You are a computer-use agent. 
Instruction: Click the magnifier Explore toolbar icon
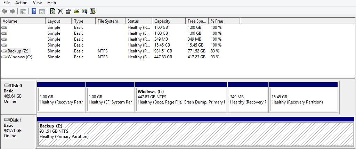tap(84, 11)
